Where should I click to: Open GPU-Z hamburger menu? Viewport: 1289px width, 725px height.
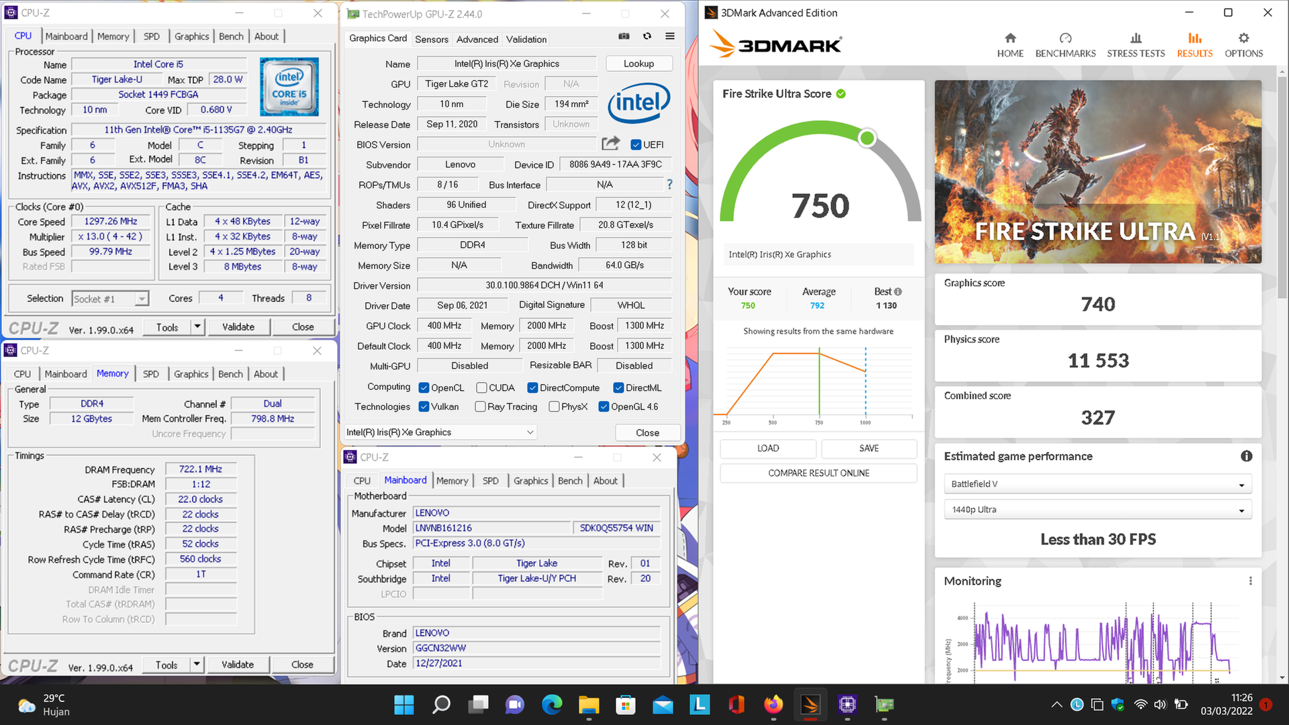pyautogui.click(x=670, y=36)
